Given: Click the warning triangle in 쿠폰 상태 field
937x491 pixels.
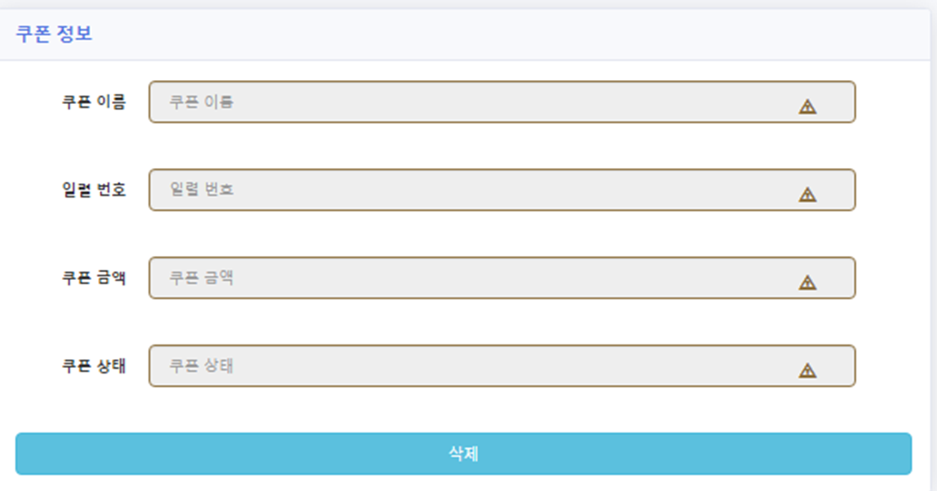Looking at the screenshot, I should [808, 370].
